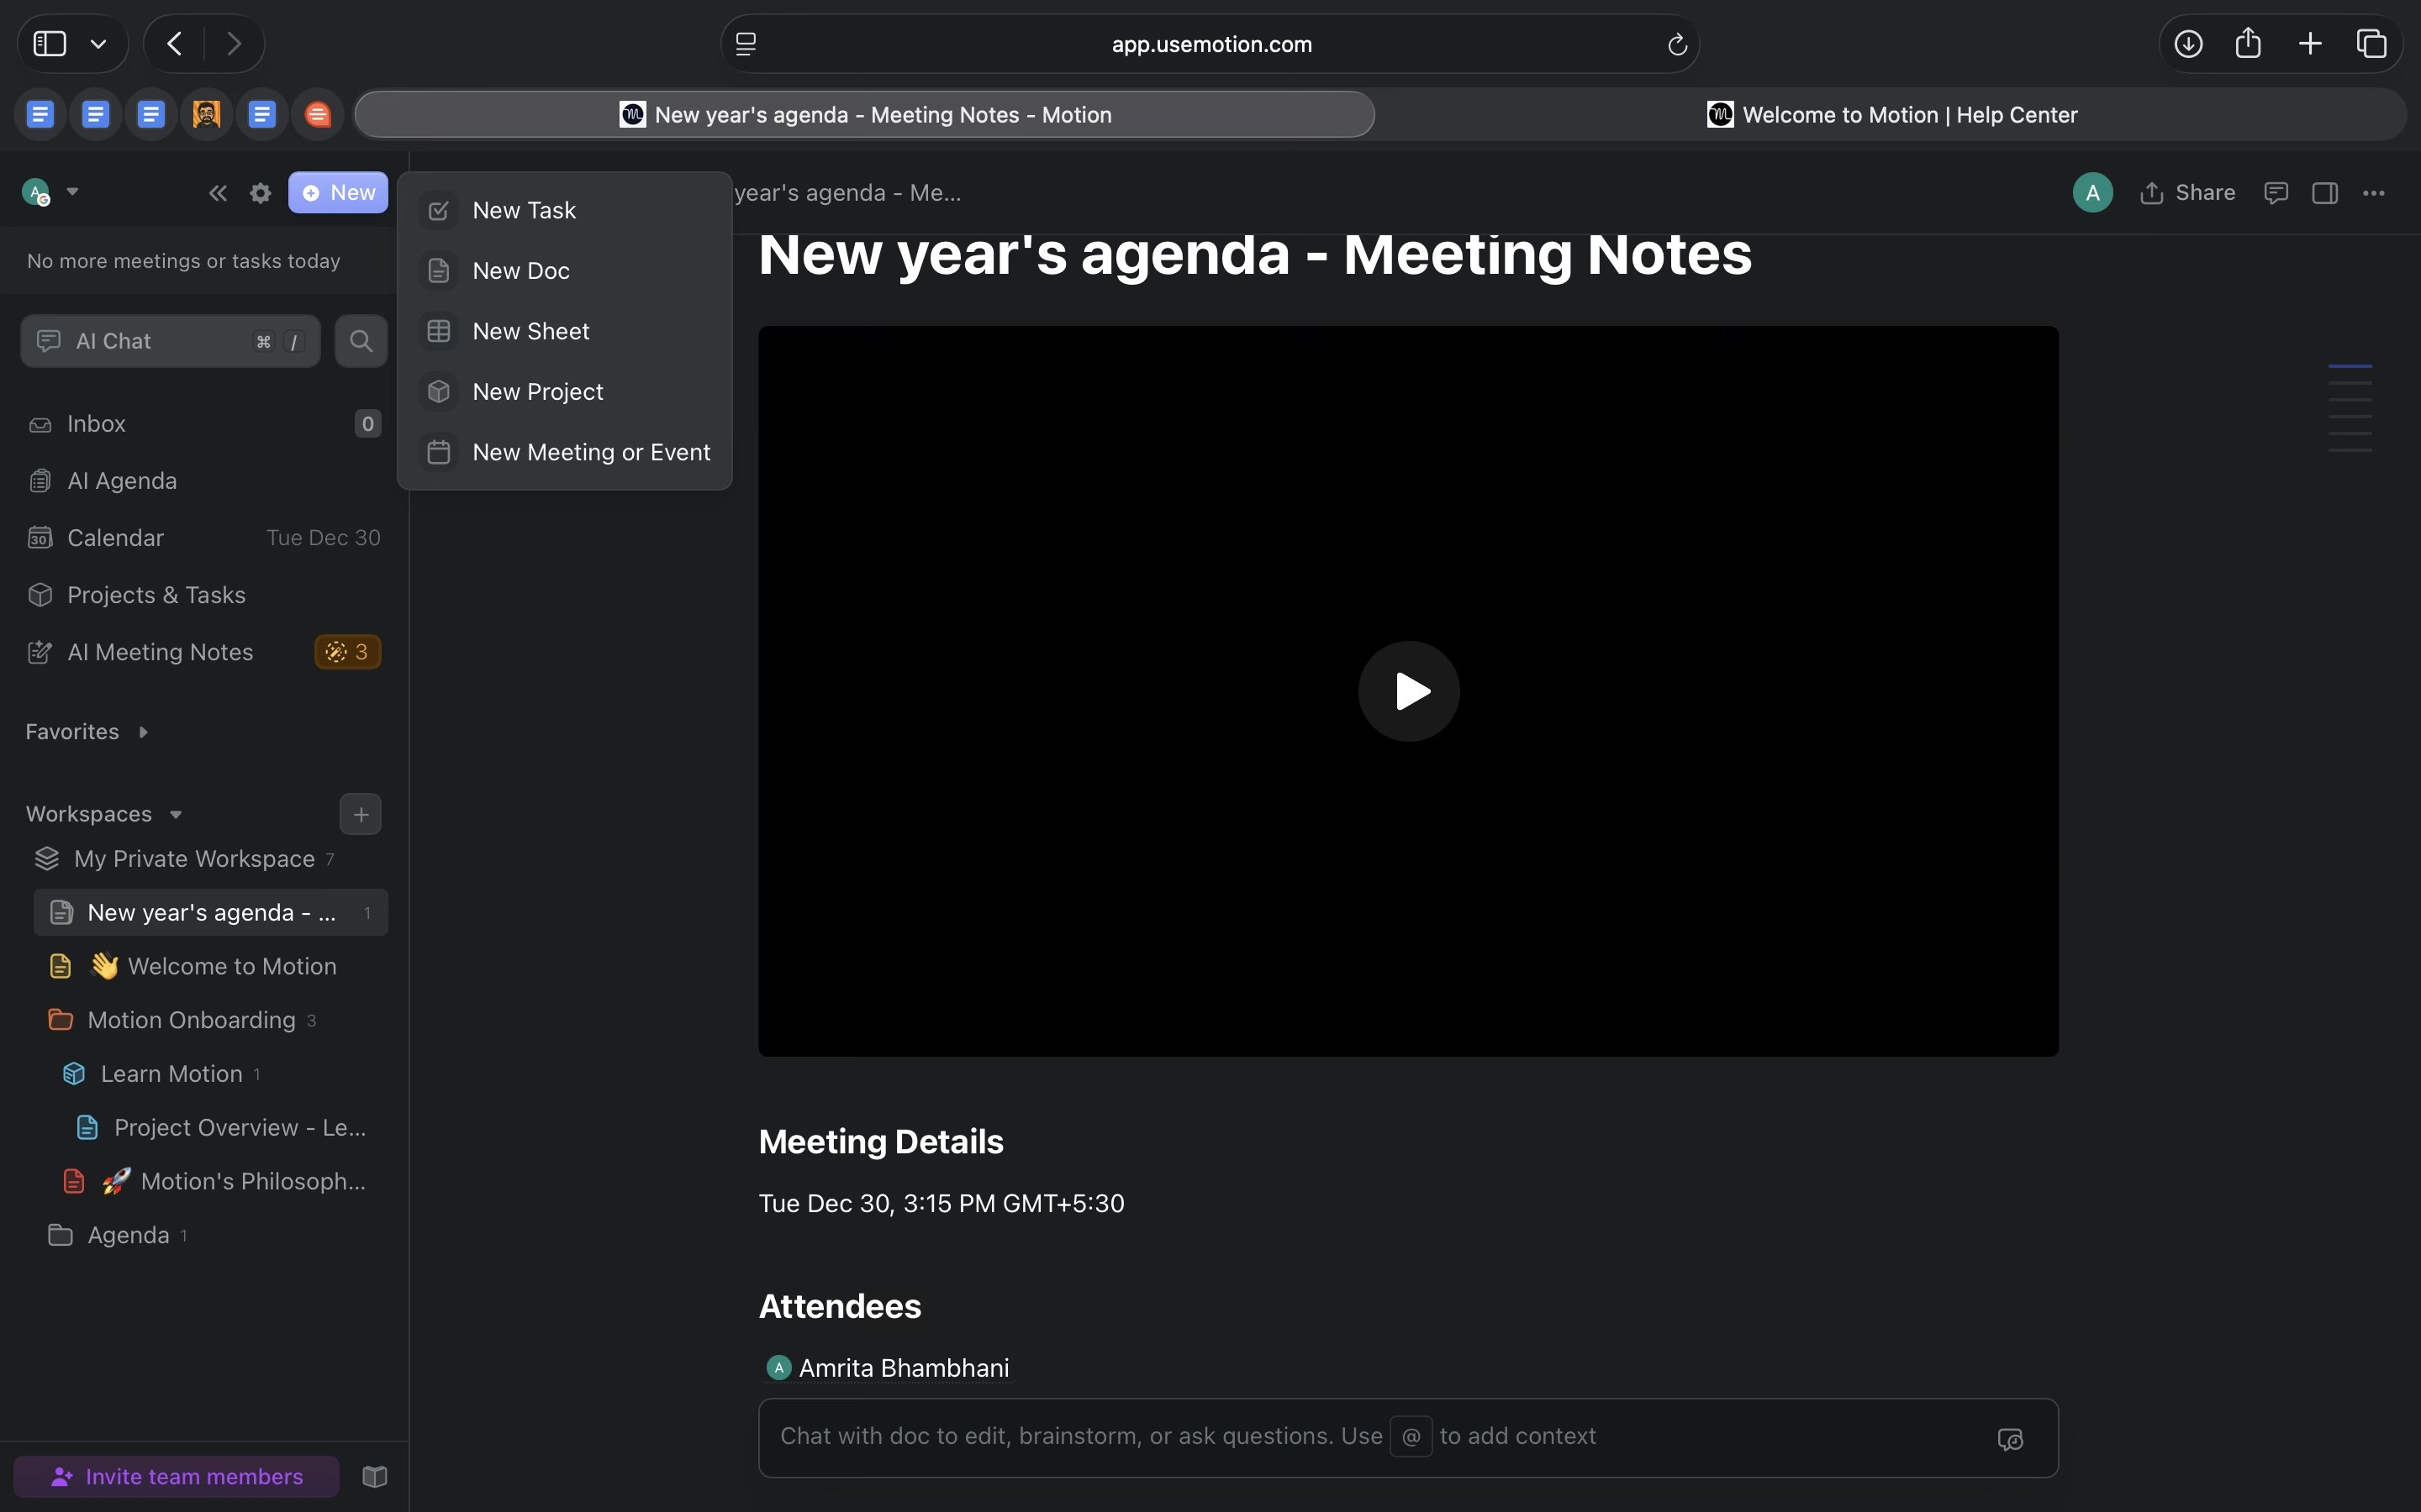This screenshot has height=1512, width=2421.
Task: Collapse the sidebar with double-chevron icon
Action: pos(217,193)
